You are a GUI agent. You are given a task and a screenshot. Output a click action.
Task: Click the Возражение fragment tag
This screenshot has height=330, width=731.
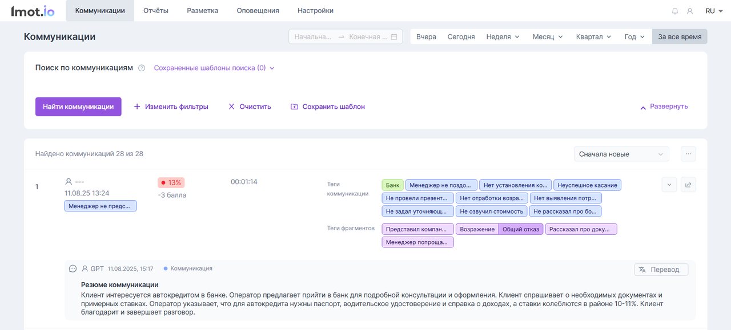[x=477, y=229]
